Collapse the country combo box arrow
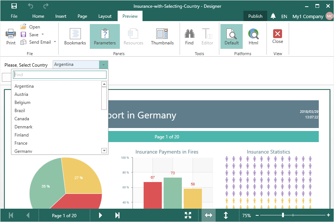334x222 pixels. click(x=104, y=65)
